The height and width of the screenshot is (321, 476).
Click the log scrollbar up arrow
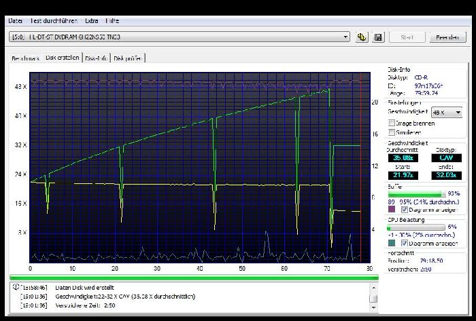[x=374, y=287]
